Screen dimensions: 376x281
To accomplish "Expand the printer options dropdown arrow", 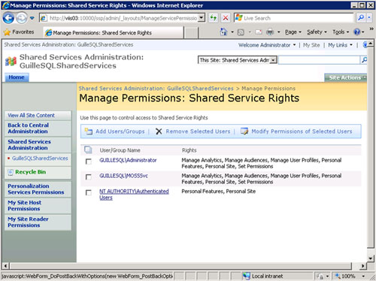I will tap(279, 32).
